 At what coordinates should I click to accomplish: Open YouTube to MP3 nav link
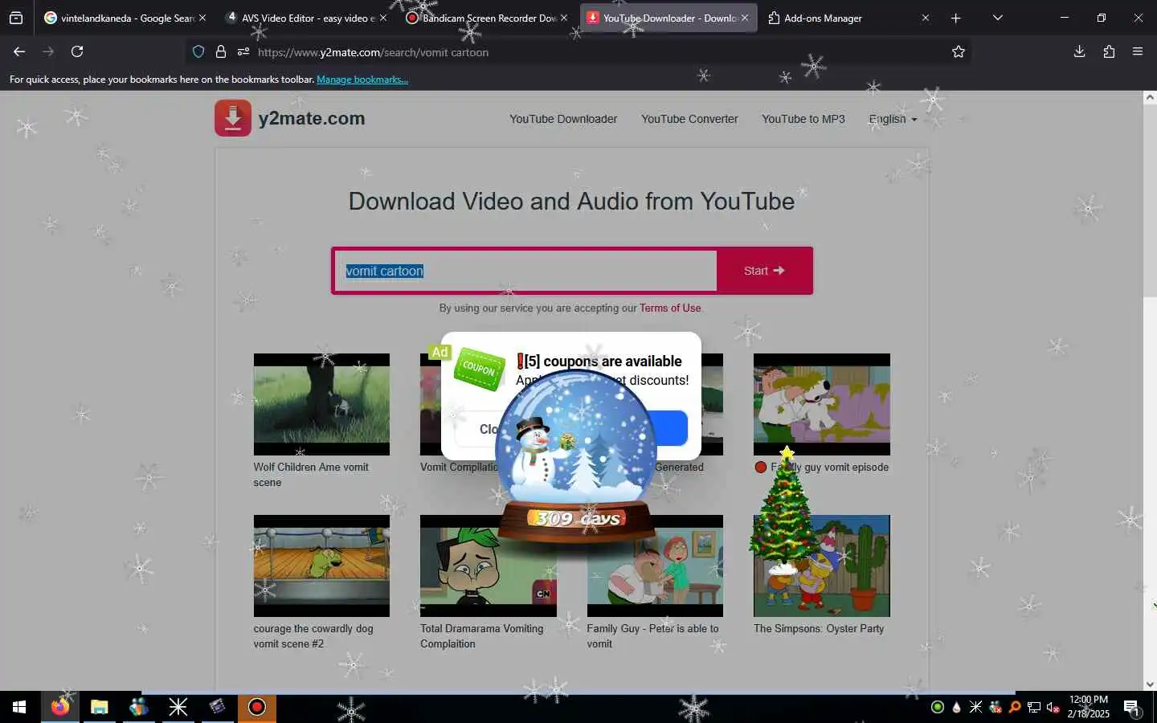coord(803,119)
